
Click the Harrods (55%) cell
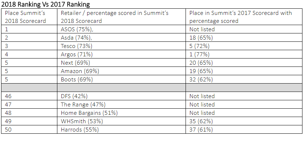(121, 129)
